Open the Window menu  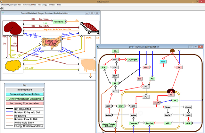52,5
